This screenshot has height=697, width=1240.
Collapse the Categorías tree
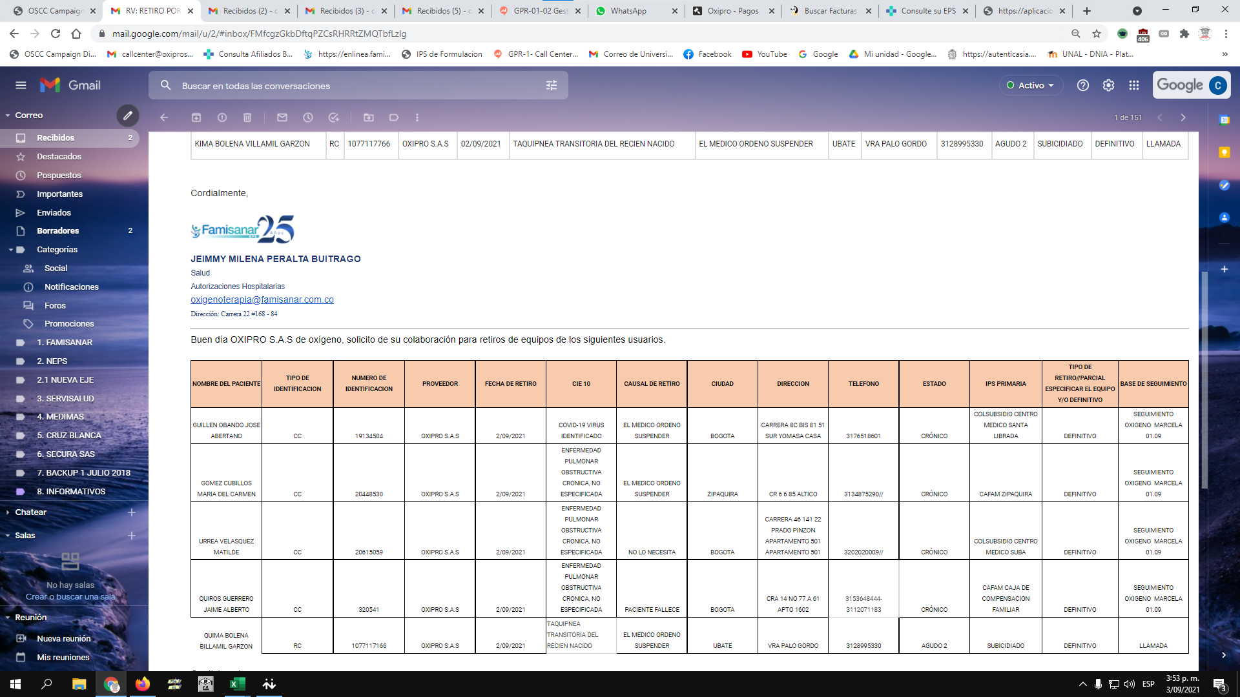(x=11, y=250)
